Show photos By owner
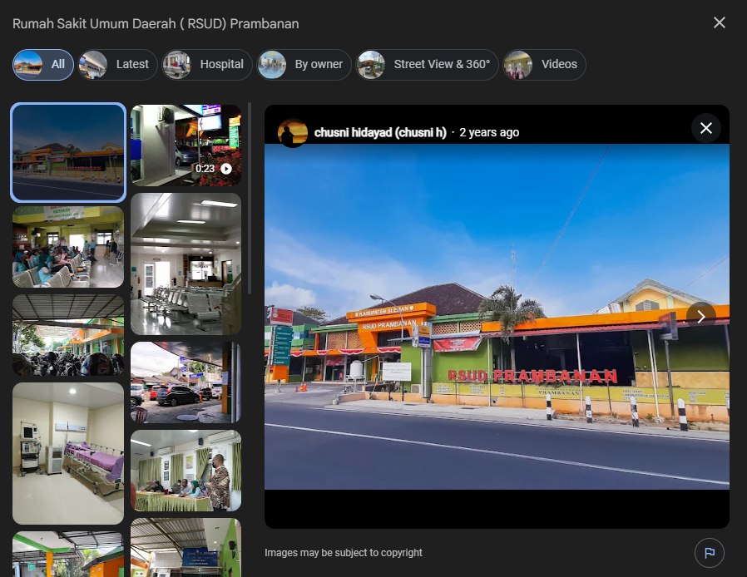This screenshot has height=577, width=747. click(x=304, y=65)
